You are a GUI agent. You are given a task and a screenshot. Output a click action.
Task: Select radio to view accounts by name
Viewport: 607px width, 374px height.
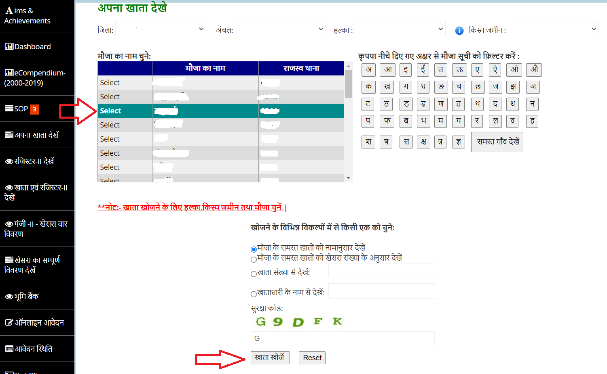point(254,249)
